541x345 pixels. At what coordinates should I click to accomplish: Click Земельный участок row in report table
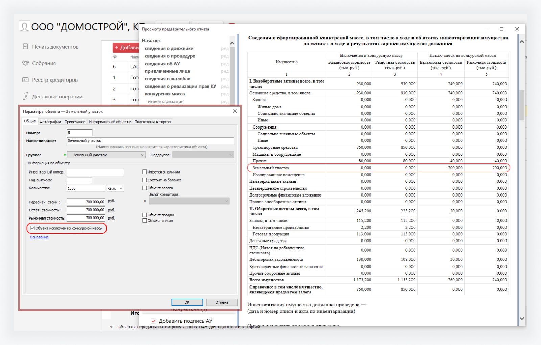tap(378, 168)
